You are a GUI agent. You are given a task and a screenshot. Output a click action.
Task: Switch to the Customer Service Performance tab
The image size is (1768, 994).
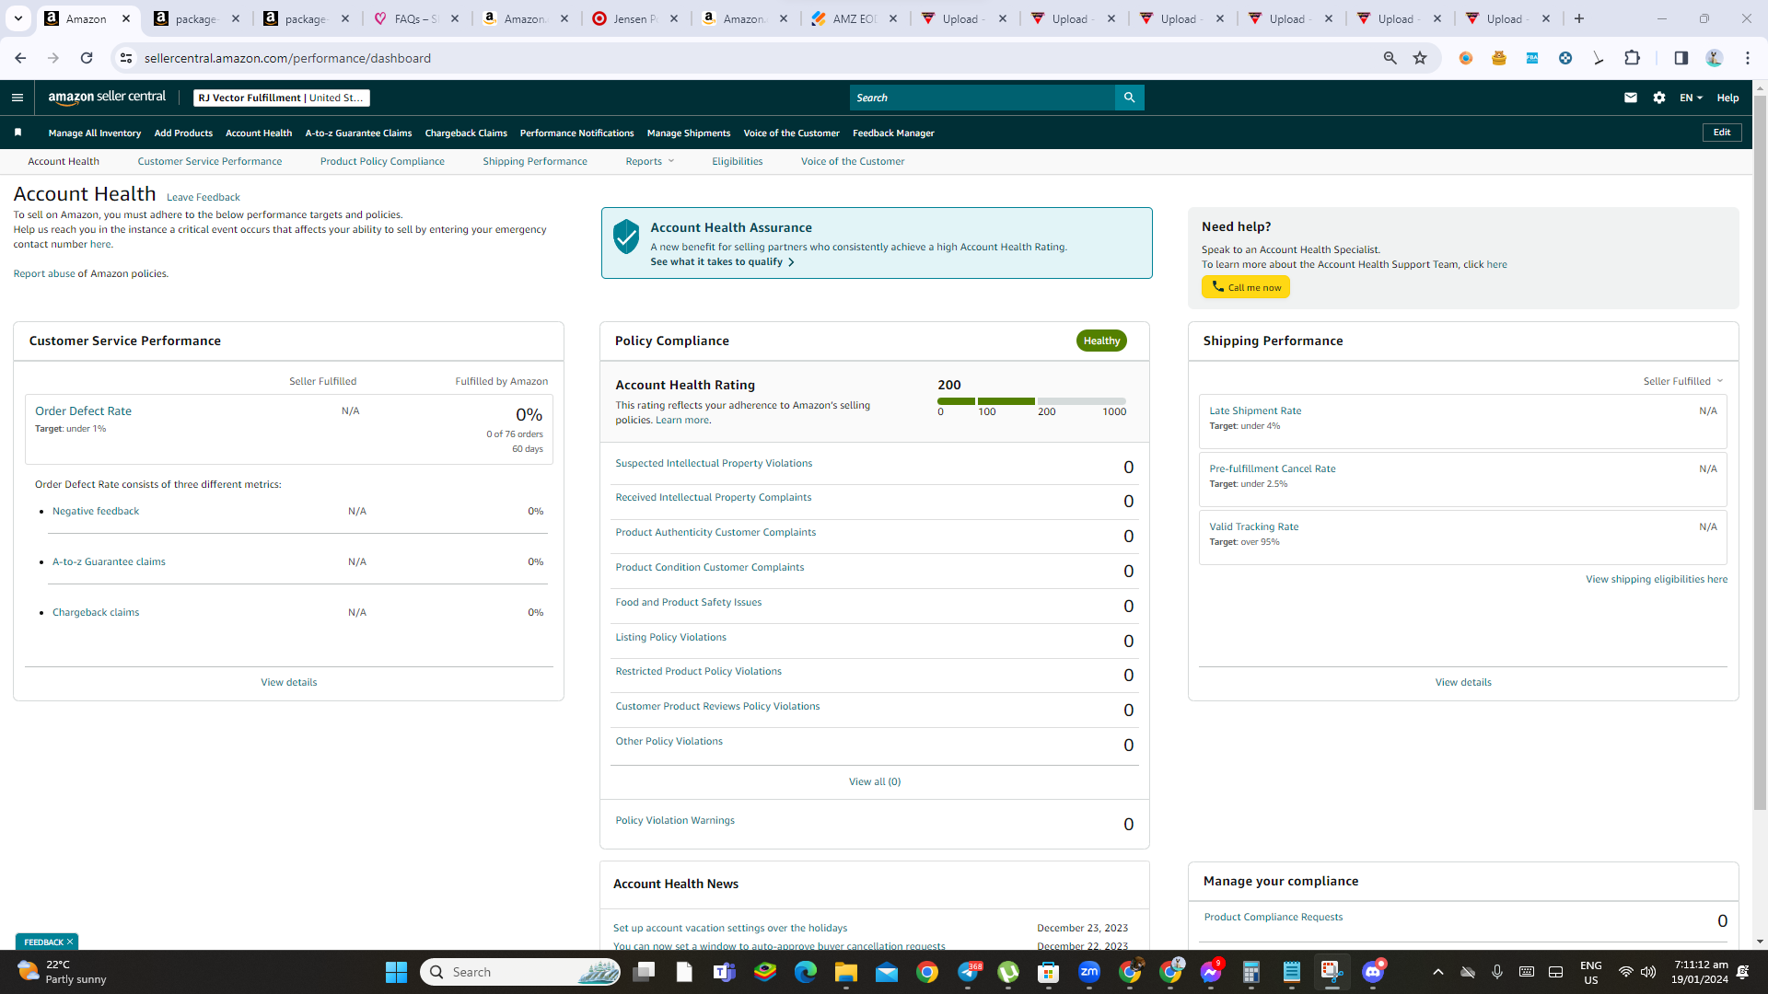click(x=210, y=161)
